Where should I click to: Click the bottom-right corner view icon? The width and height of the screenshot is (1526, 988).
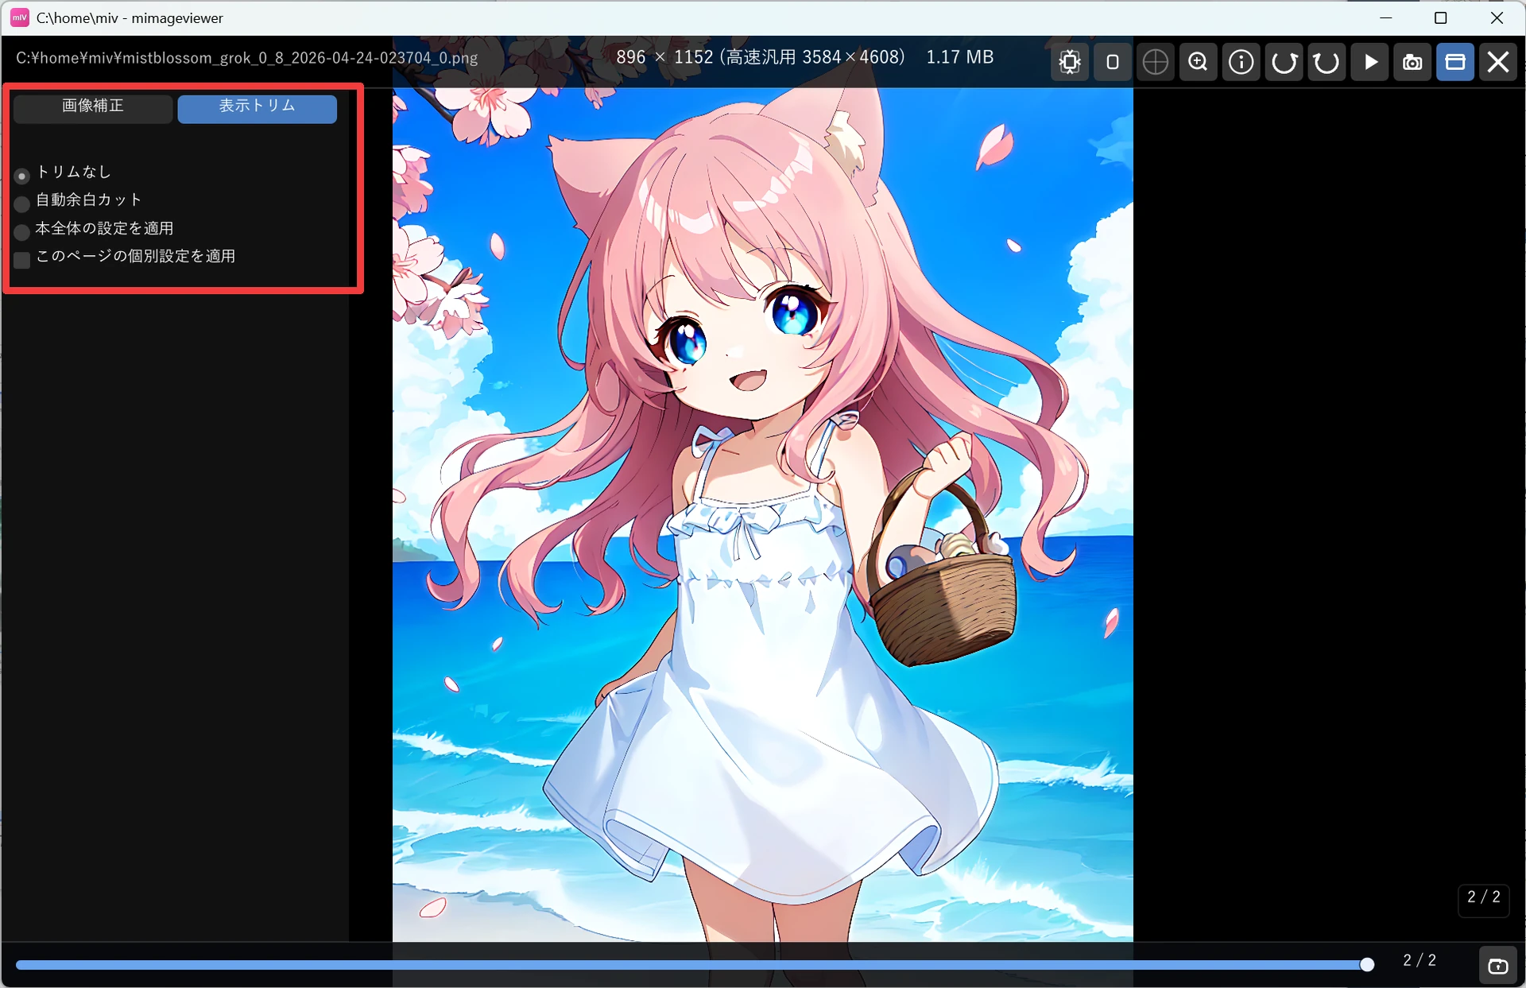(x=1498, y=966)
